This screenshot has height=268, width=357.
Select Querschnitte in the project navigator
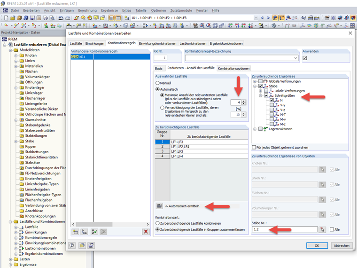click(x=35, y=120)
